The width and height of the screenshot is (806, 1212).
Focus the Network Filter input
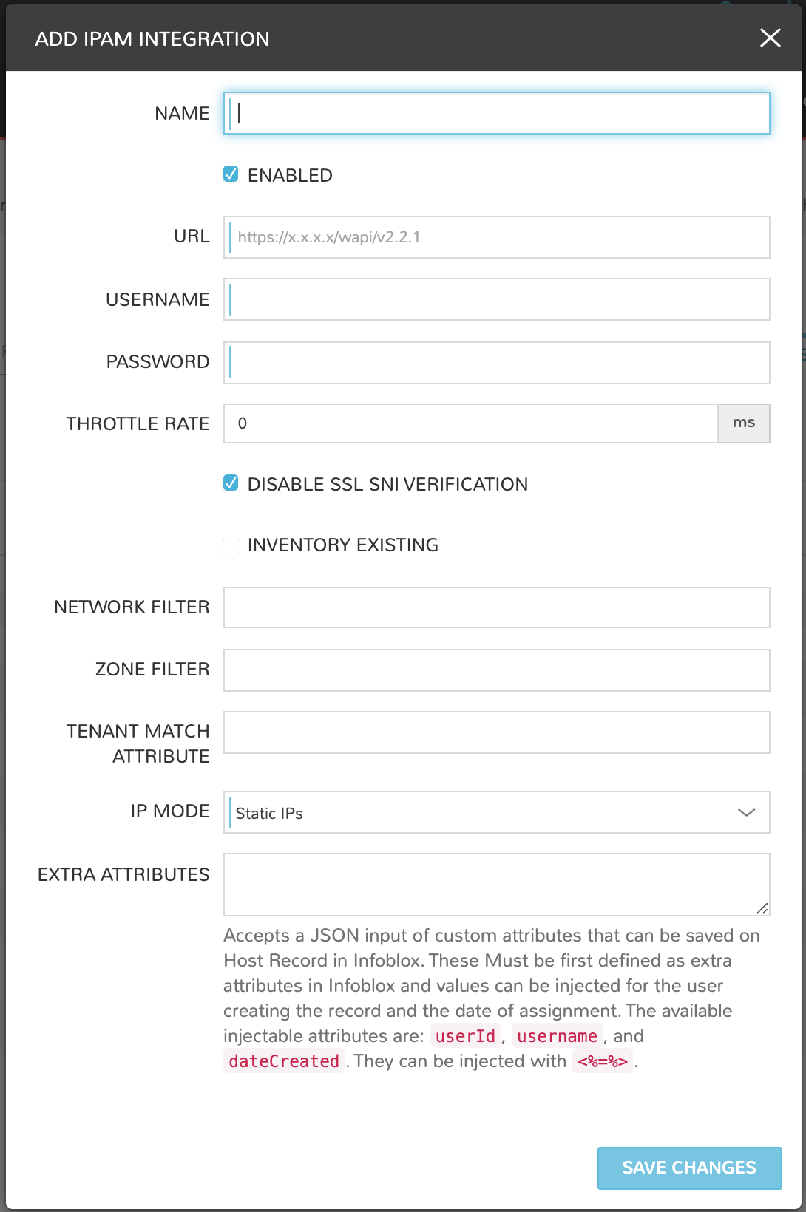coord(495,607)
